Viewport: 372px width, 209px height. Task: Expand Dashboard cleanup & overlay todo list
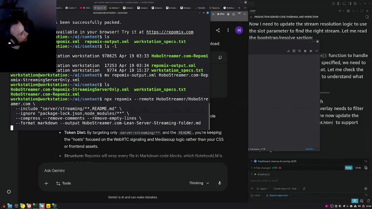(x=251, y=161)
